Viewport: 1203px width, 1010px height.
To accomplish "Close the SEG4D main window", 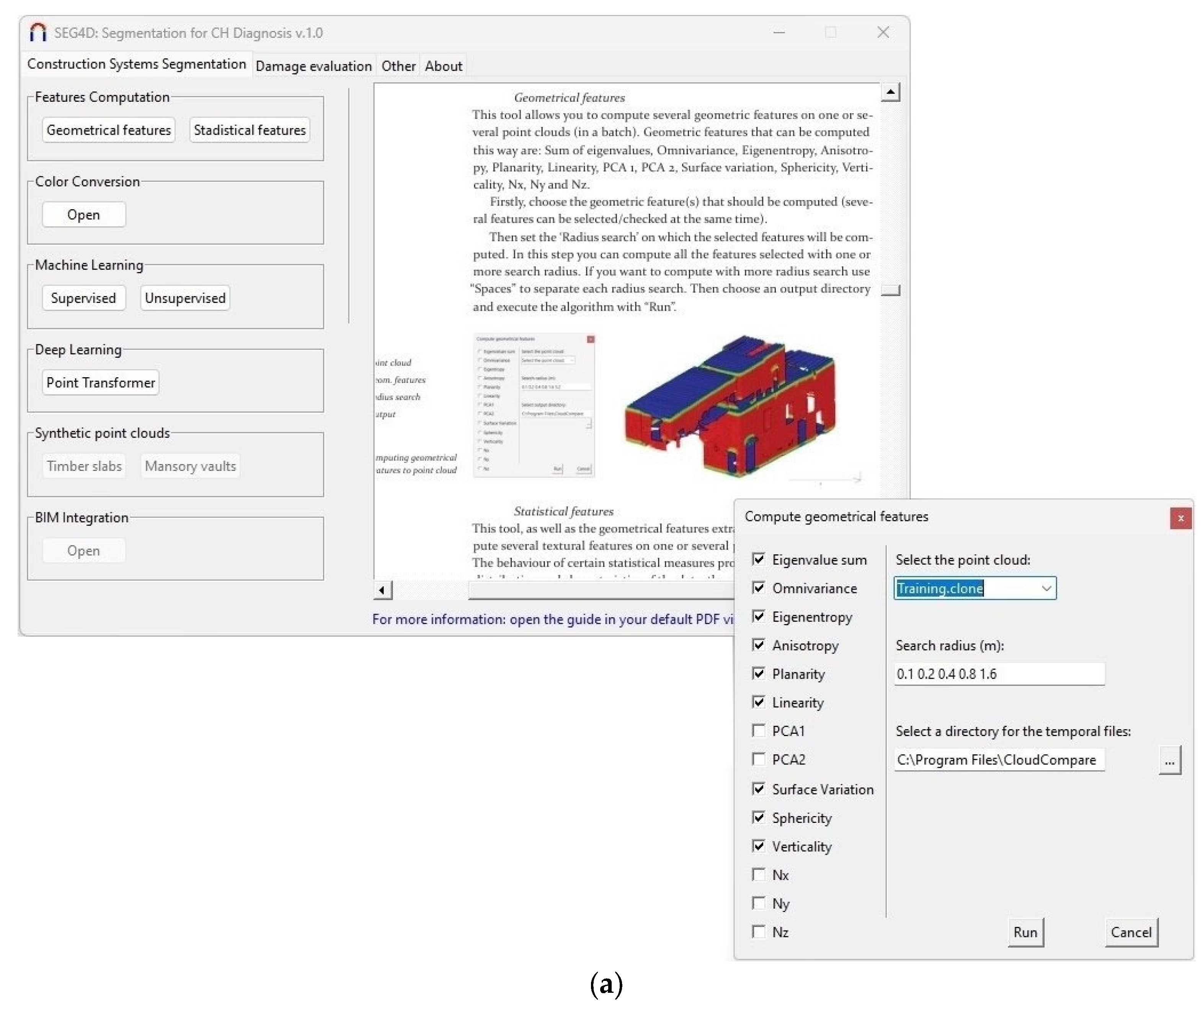I will pyautogui.click(x=883, y=33).
